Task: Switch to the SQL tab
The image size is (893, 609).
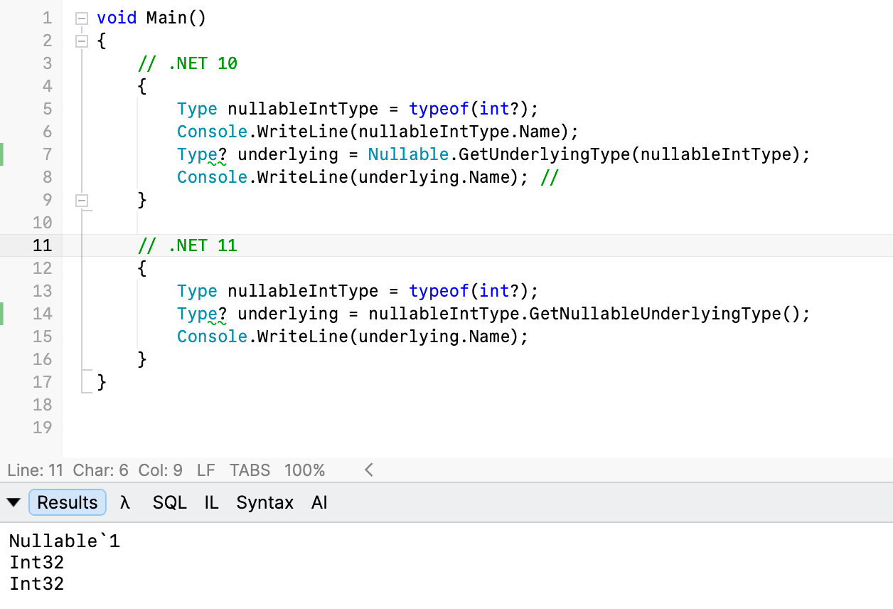Action: tap(169, 502)
